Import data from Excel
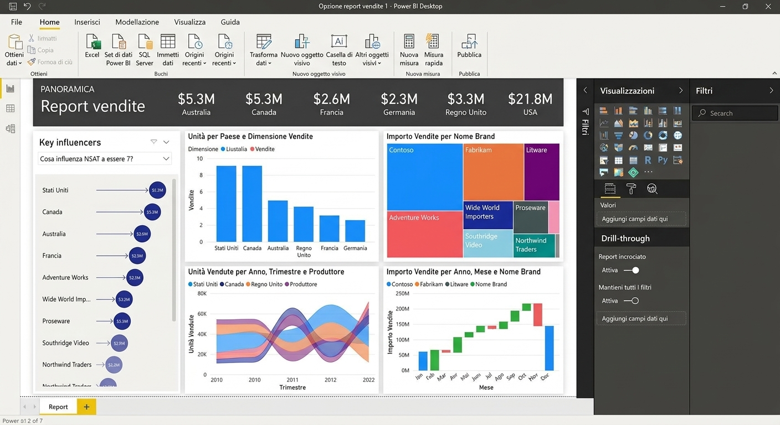Viewport: 780px width, 425px height. [x=92, y=46]
